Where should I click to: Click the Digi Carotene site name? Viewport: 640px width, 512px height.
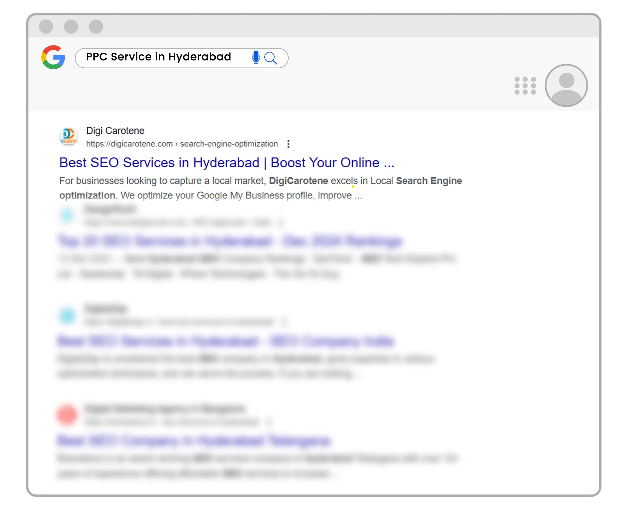[115, 131]
